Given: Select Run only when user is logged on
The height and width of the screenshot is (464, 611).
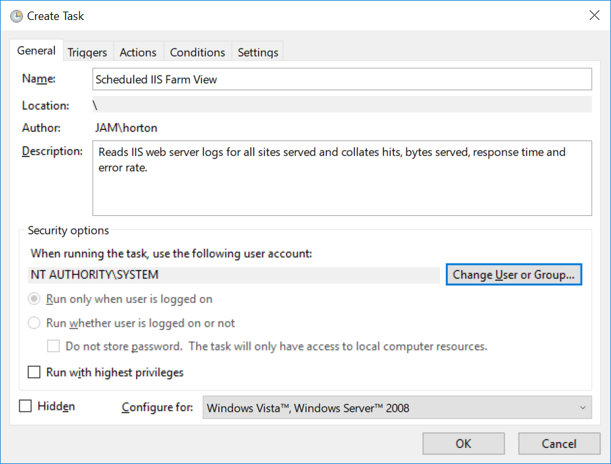Looking at the screenshot, I should click(34, 299).
